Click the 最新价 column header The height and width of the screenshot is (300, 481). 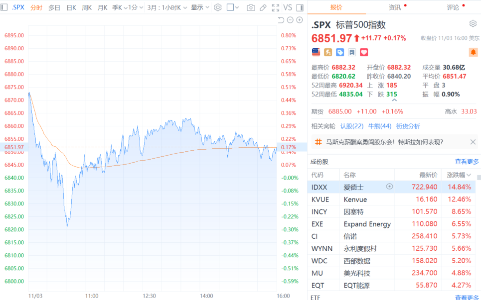[428, 175]
